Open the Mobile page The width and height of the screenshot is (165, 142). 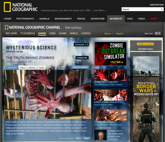click(x=74, y=33)
